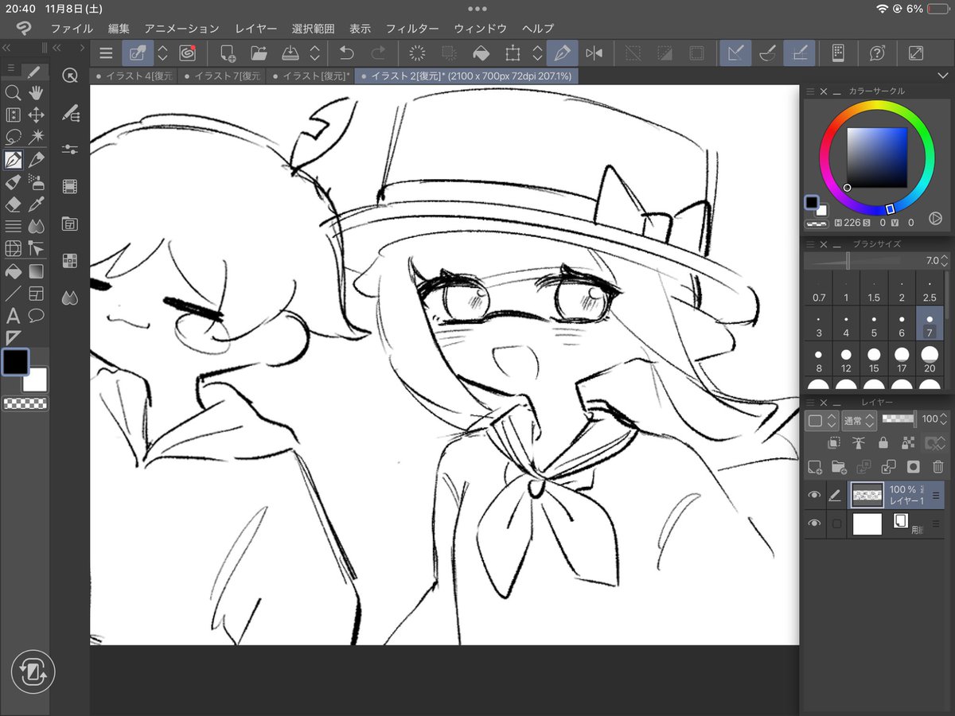The image size is (955, 716).
Task: Switch to the イラスト7 document tab
Action: [x=222, y=76]
